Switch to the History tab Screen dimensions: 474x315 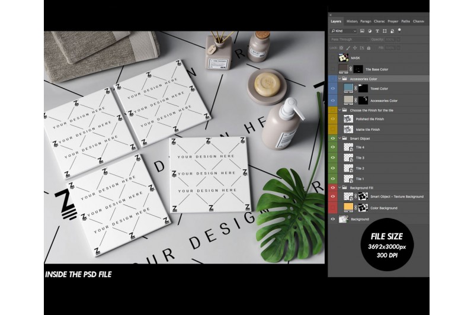point(351,21)
